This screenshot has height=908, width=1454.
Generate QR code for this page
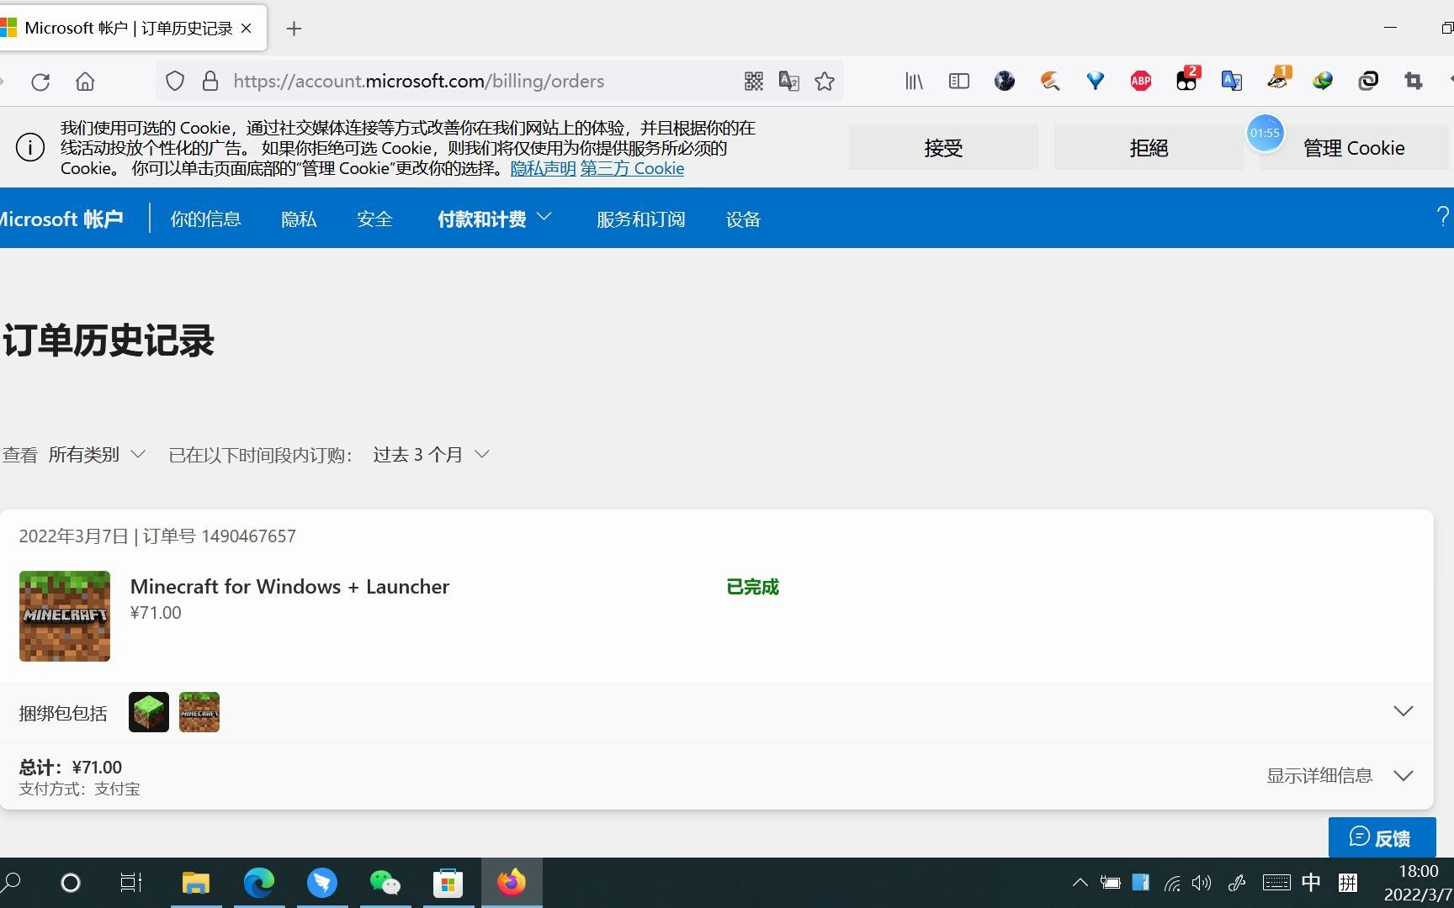[754, 82]
